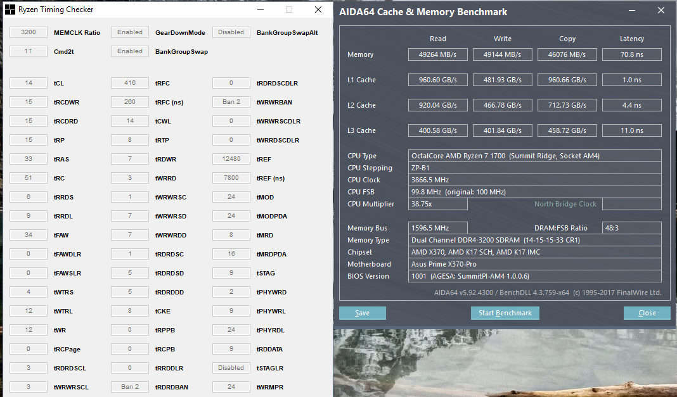Select the Cmd2t value 1T
Screen dimensions: 677x397
[x=29, y=51]
